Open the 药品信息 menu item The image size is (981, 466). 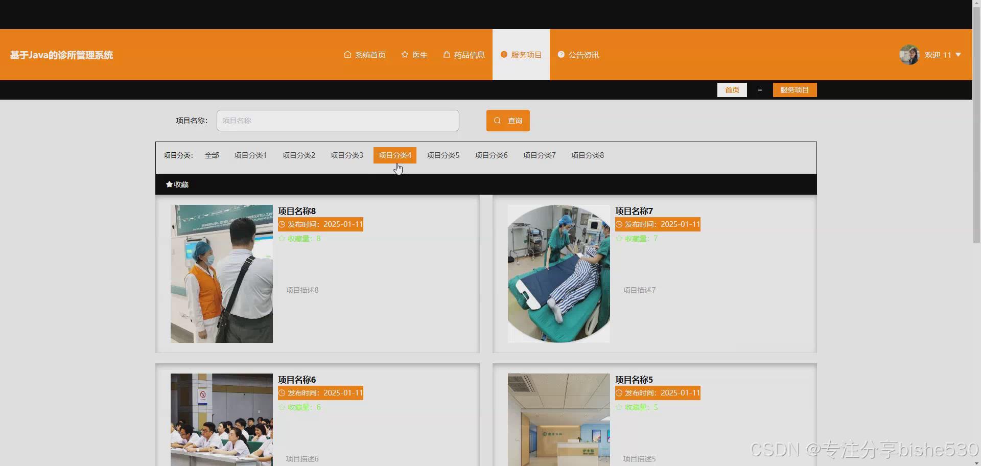pyautogui.click(x=464, y=55)
